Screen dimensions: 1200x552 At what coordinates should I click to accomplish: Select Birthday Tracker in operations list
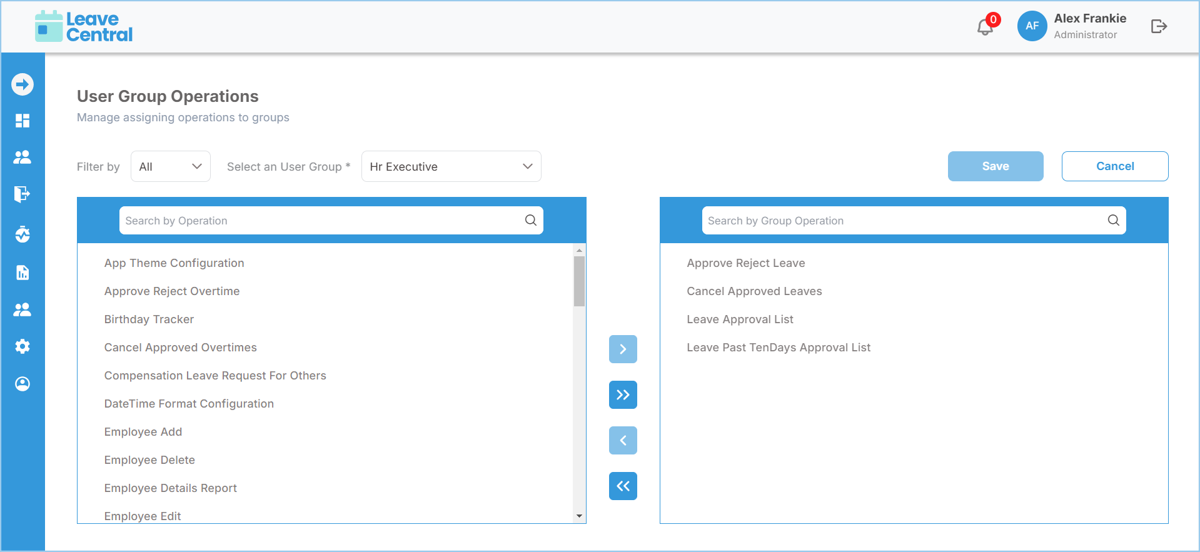pyautogui.click(x=149, y=319)
